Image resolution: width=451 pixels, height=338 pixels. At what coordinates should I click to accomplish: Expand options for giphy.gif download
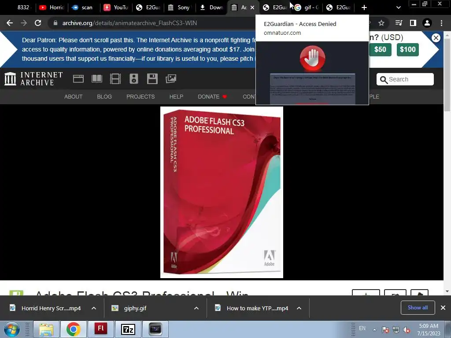196,308
